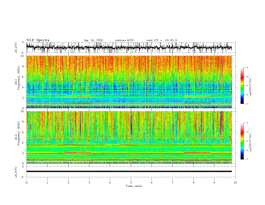
Task: Click the ch.2 PSD color scale bar
Action: 242,141
